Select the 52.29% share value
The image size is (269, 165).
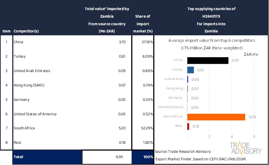click(x=147, y=129)
